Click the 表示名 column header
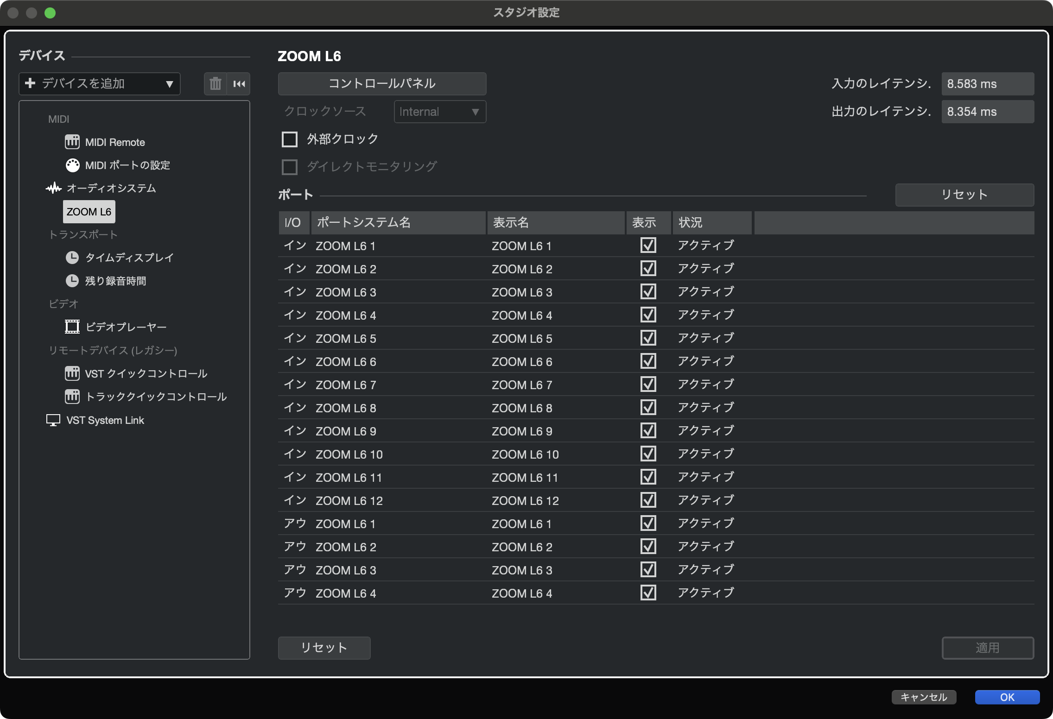Image resolution: width=1053 pixels, height=719 pixels. point(556,223)
